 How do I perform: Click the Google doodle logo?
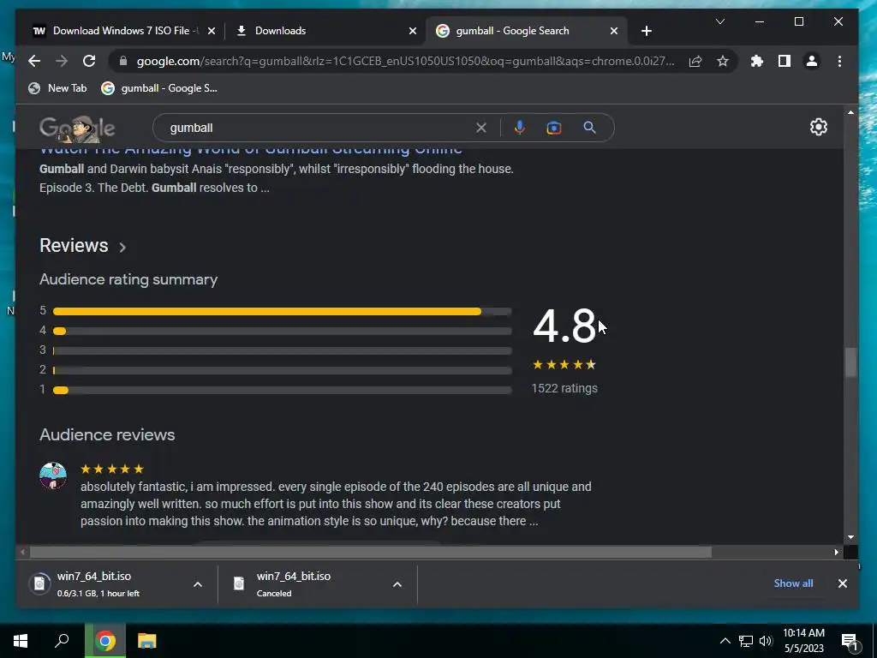pos(77,129)
